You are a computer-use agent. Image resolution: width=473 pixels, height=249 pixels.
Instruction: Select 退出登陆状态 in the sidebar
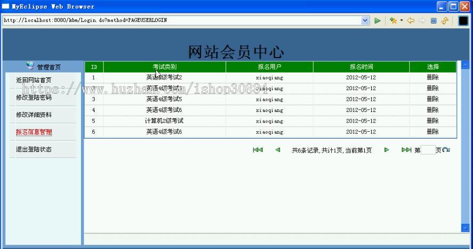pos(34,149)
